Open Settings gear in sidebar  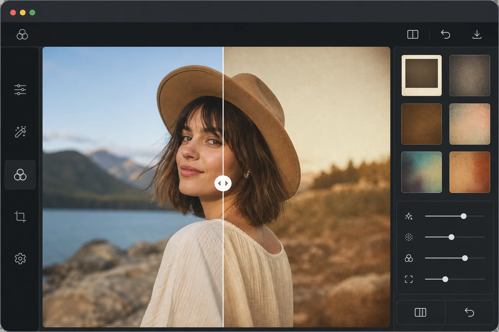click(x=20, y=259)
